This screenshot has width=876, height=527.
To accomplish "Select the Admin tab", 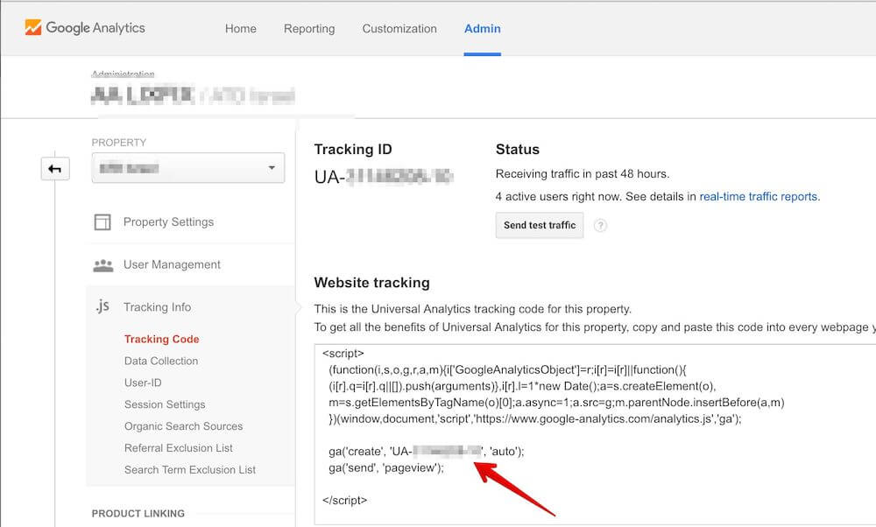I will [x=482, y=29].
